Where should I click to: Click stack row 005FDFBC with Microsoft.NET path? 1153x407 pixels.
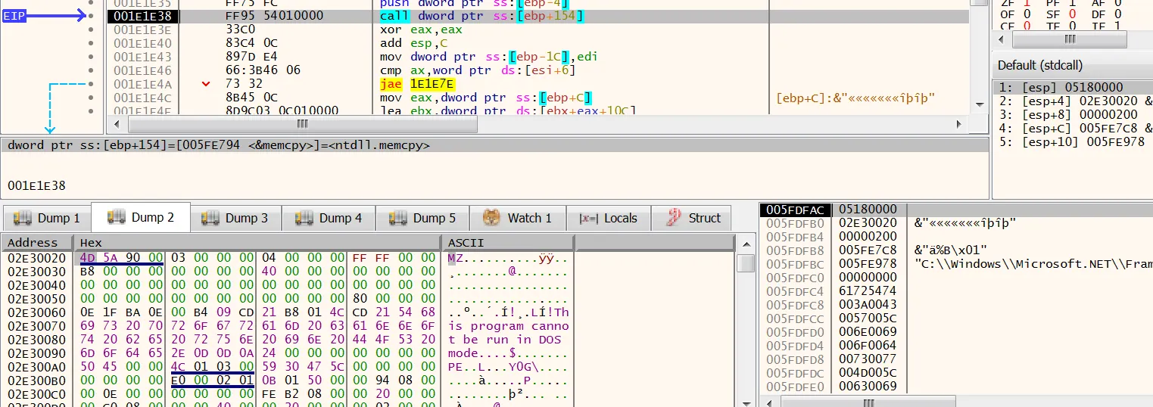click(x=957, y=264)
